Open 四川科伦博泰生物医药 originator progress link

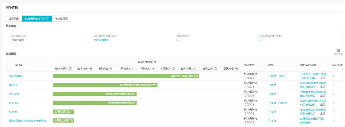[x=313, y=85]
